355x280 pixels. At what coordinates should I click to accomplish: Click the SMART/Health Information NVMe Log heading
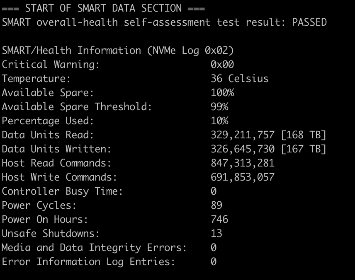click(118, 51)
